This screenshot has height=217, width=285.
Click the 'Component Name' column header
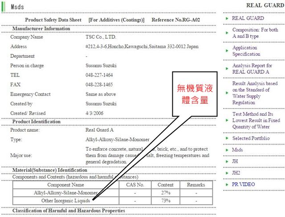coord(65,185)
